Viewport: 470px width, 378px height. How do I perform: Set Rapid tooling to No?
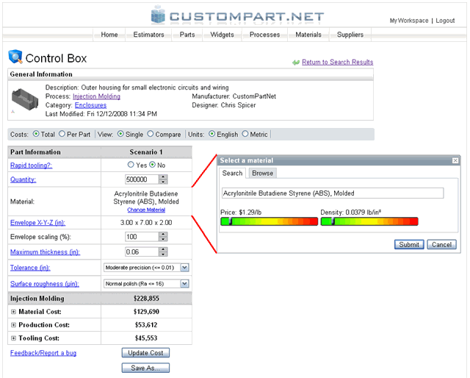tap(153, 165)
